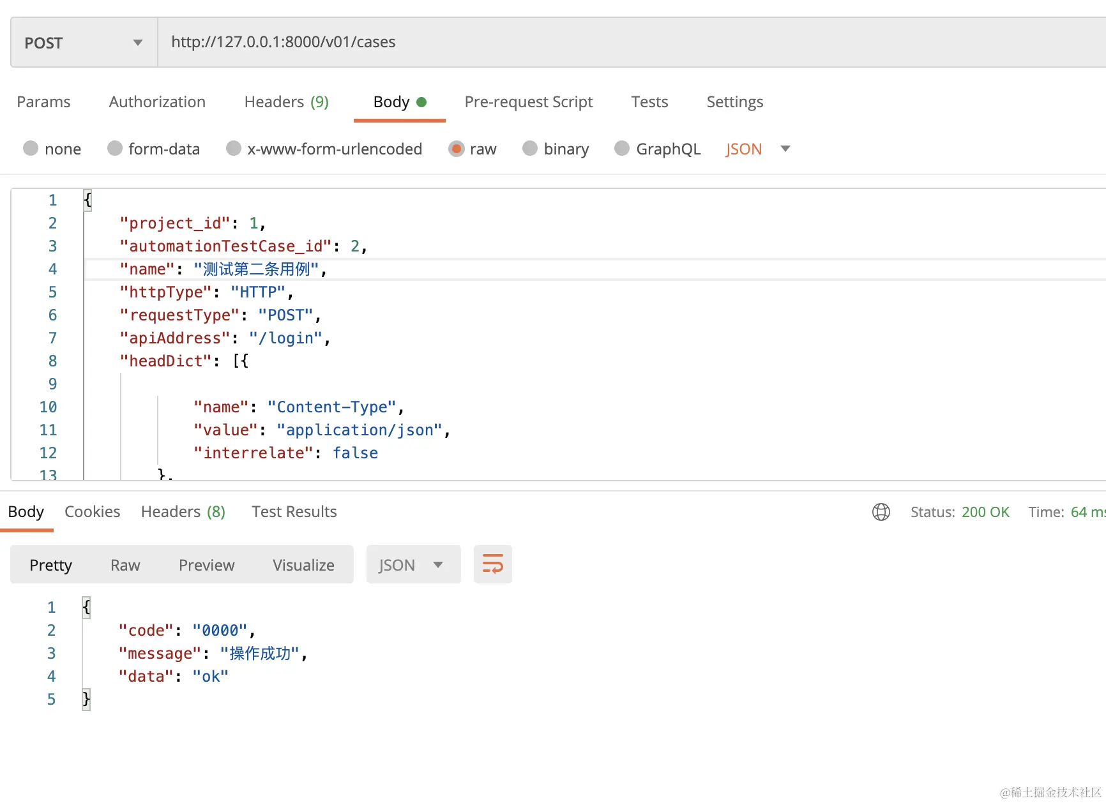Open the request Headers (9) tab

pyautogui.click(x=286, y=102)
